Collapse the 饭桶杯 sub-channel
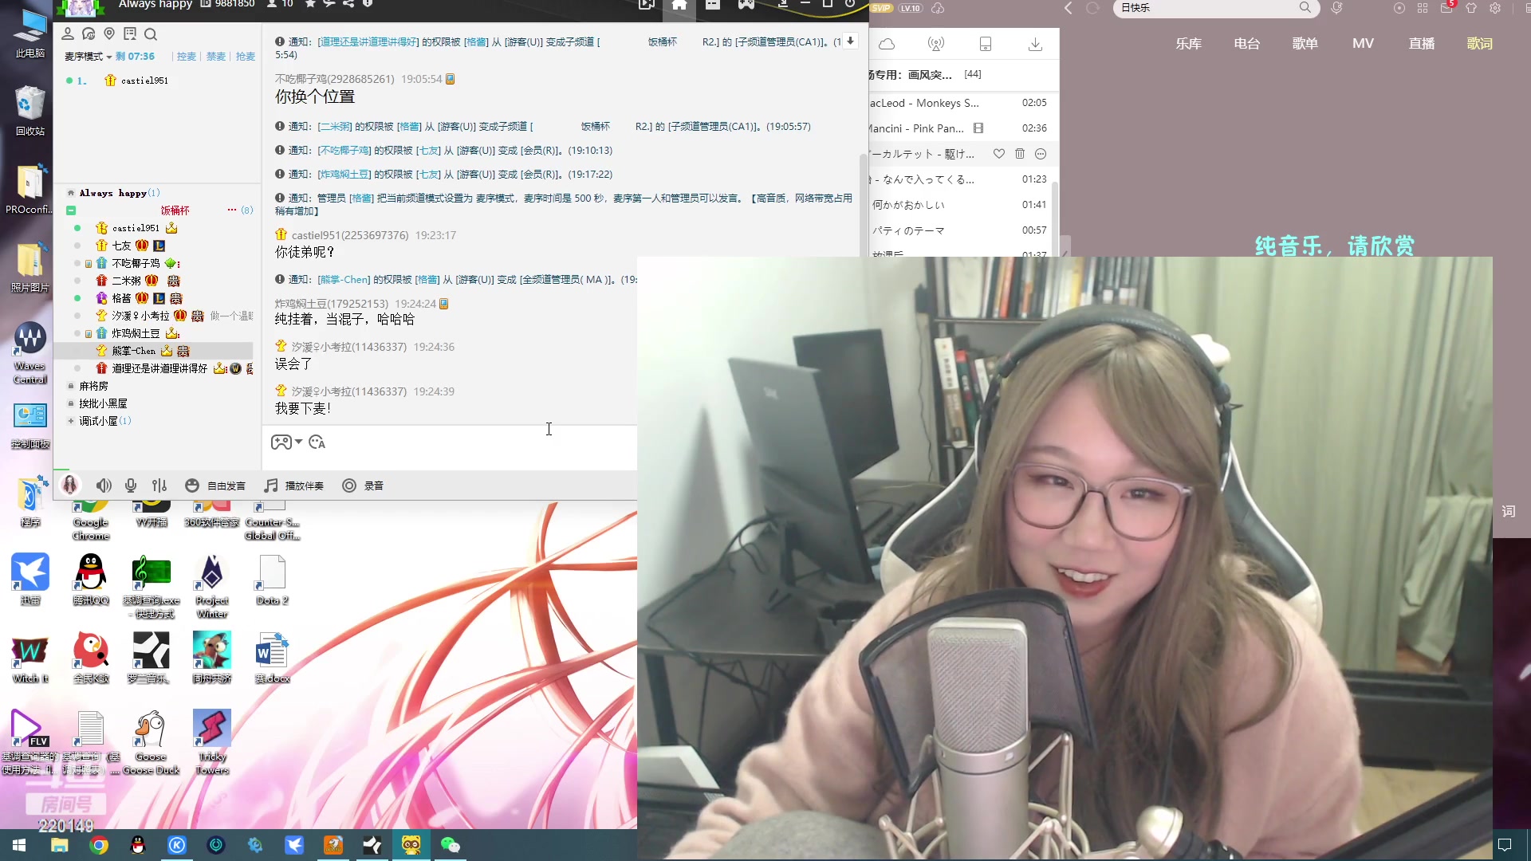This screenshot has height=861, width=1531. pos(71,210)
